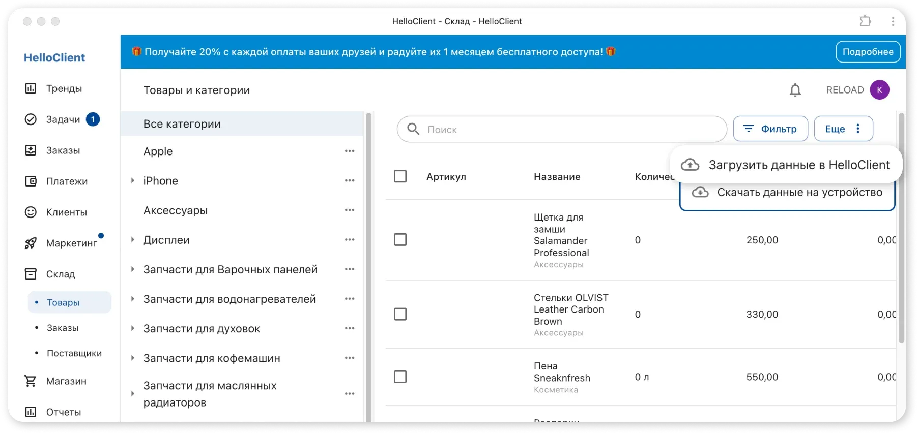Click the Платежи wallet icon
This screenshot has height=434, width=918.
pyautogui.click(x=31, y=181)
